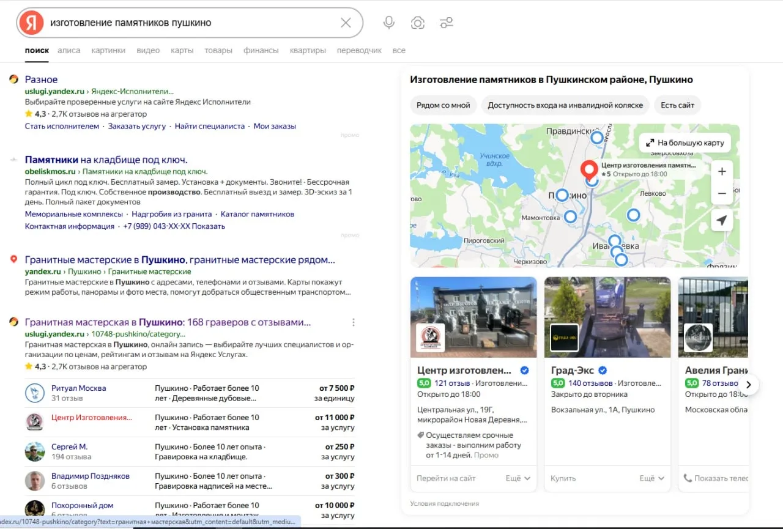Switch to the 'товары' tab
Screen dimensions: 783x529
click(218, 50)
